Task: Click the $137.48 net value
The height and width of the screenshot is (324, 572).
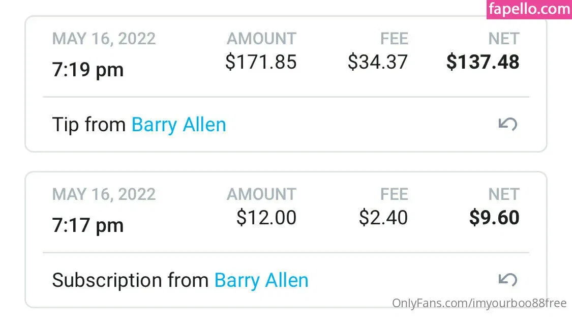Action: pyautogui.click(x=483, y=62)
